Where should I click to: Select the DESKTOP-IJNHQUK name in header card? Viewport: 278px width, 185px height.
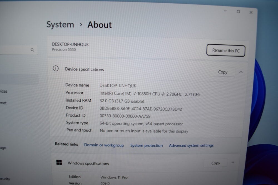pos(70,44)
